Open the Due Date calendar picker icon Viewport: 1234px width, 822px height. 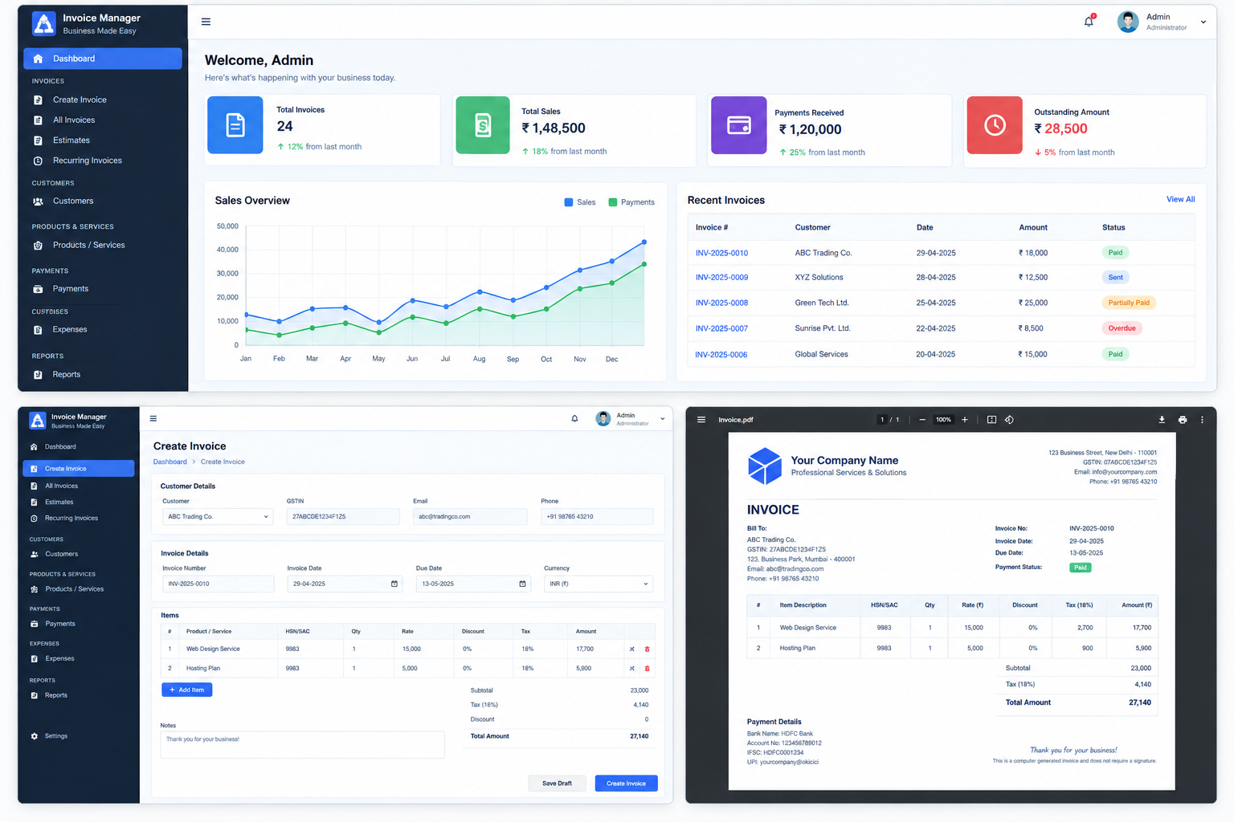point(522,584)
